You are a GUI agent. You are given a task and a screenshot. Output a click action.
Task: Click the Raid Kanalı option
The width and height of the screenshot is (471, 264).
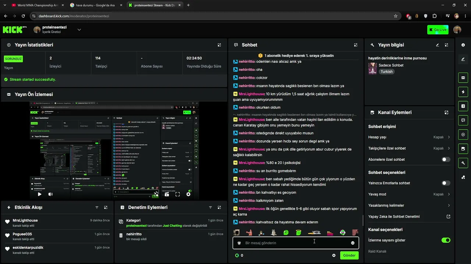(x=377, y=252)
